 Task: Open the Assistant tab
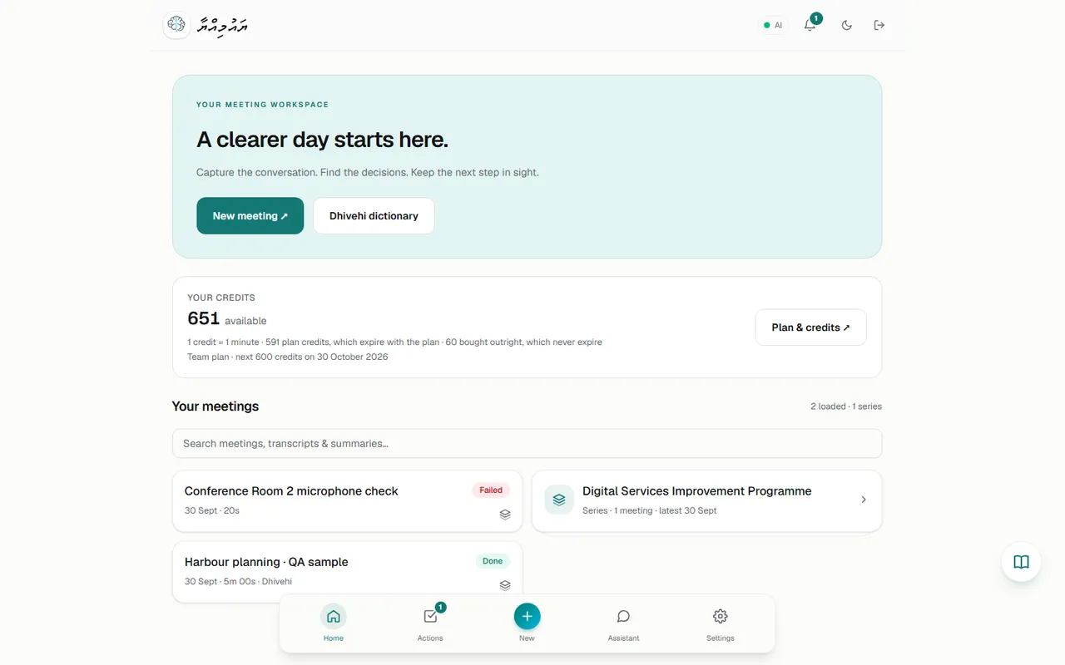(623, 624)
